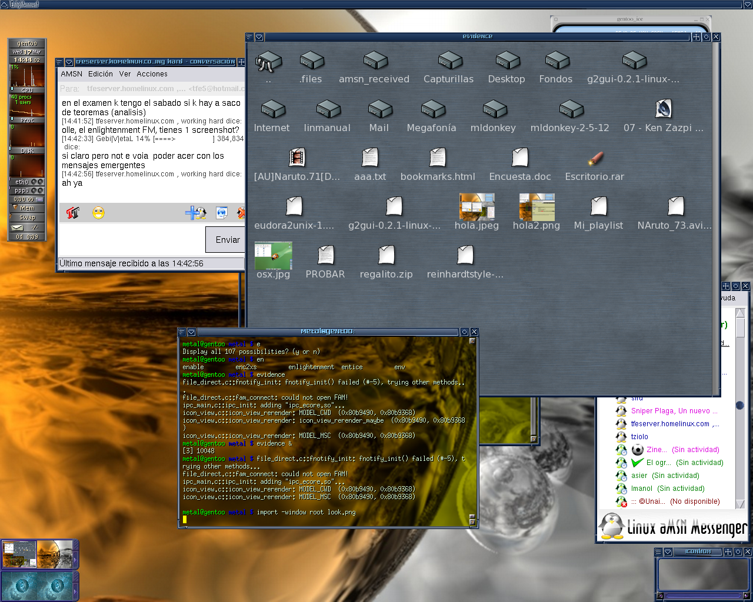Screen dimensions: 753x602
Task: Open the contact tfeserver.homelinux.com in the aMSN list
Action: (x=675, y=424)
